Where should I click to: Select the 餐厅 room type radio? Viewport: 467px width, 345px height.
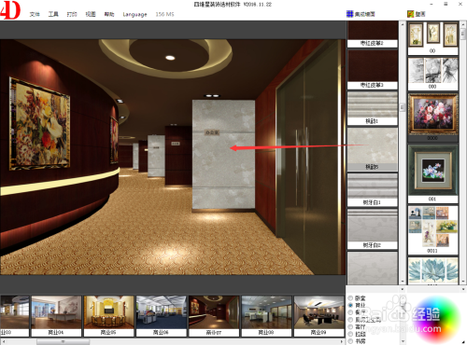(350, 312)
